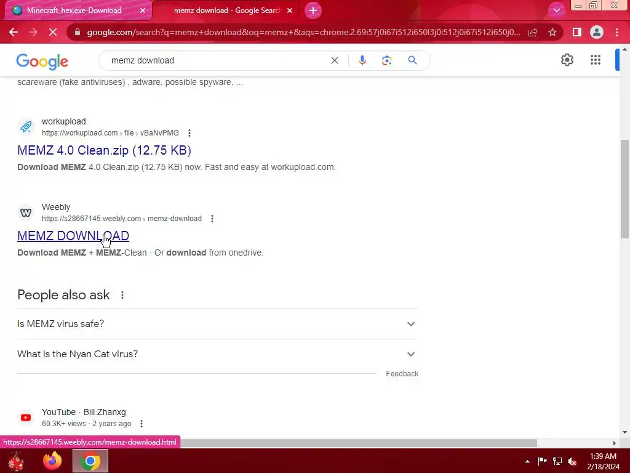Open the Start menu orb
The width and height of the screenshot is (630, 473).
click(16, 461)
